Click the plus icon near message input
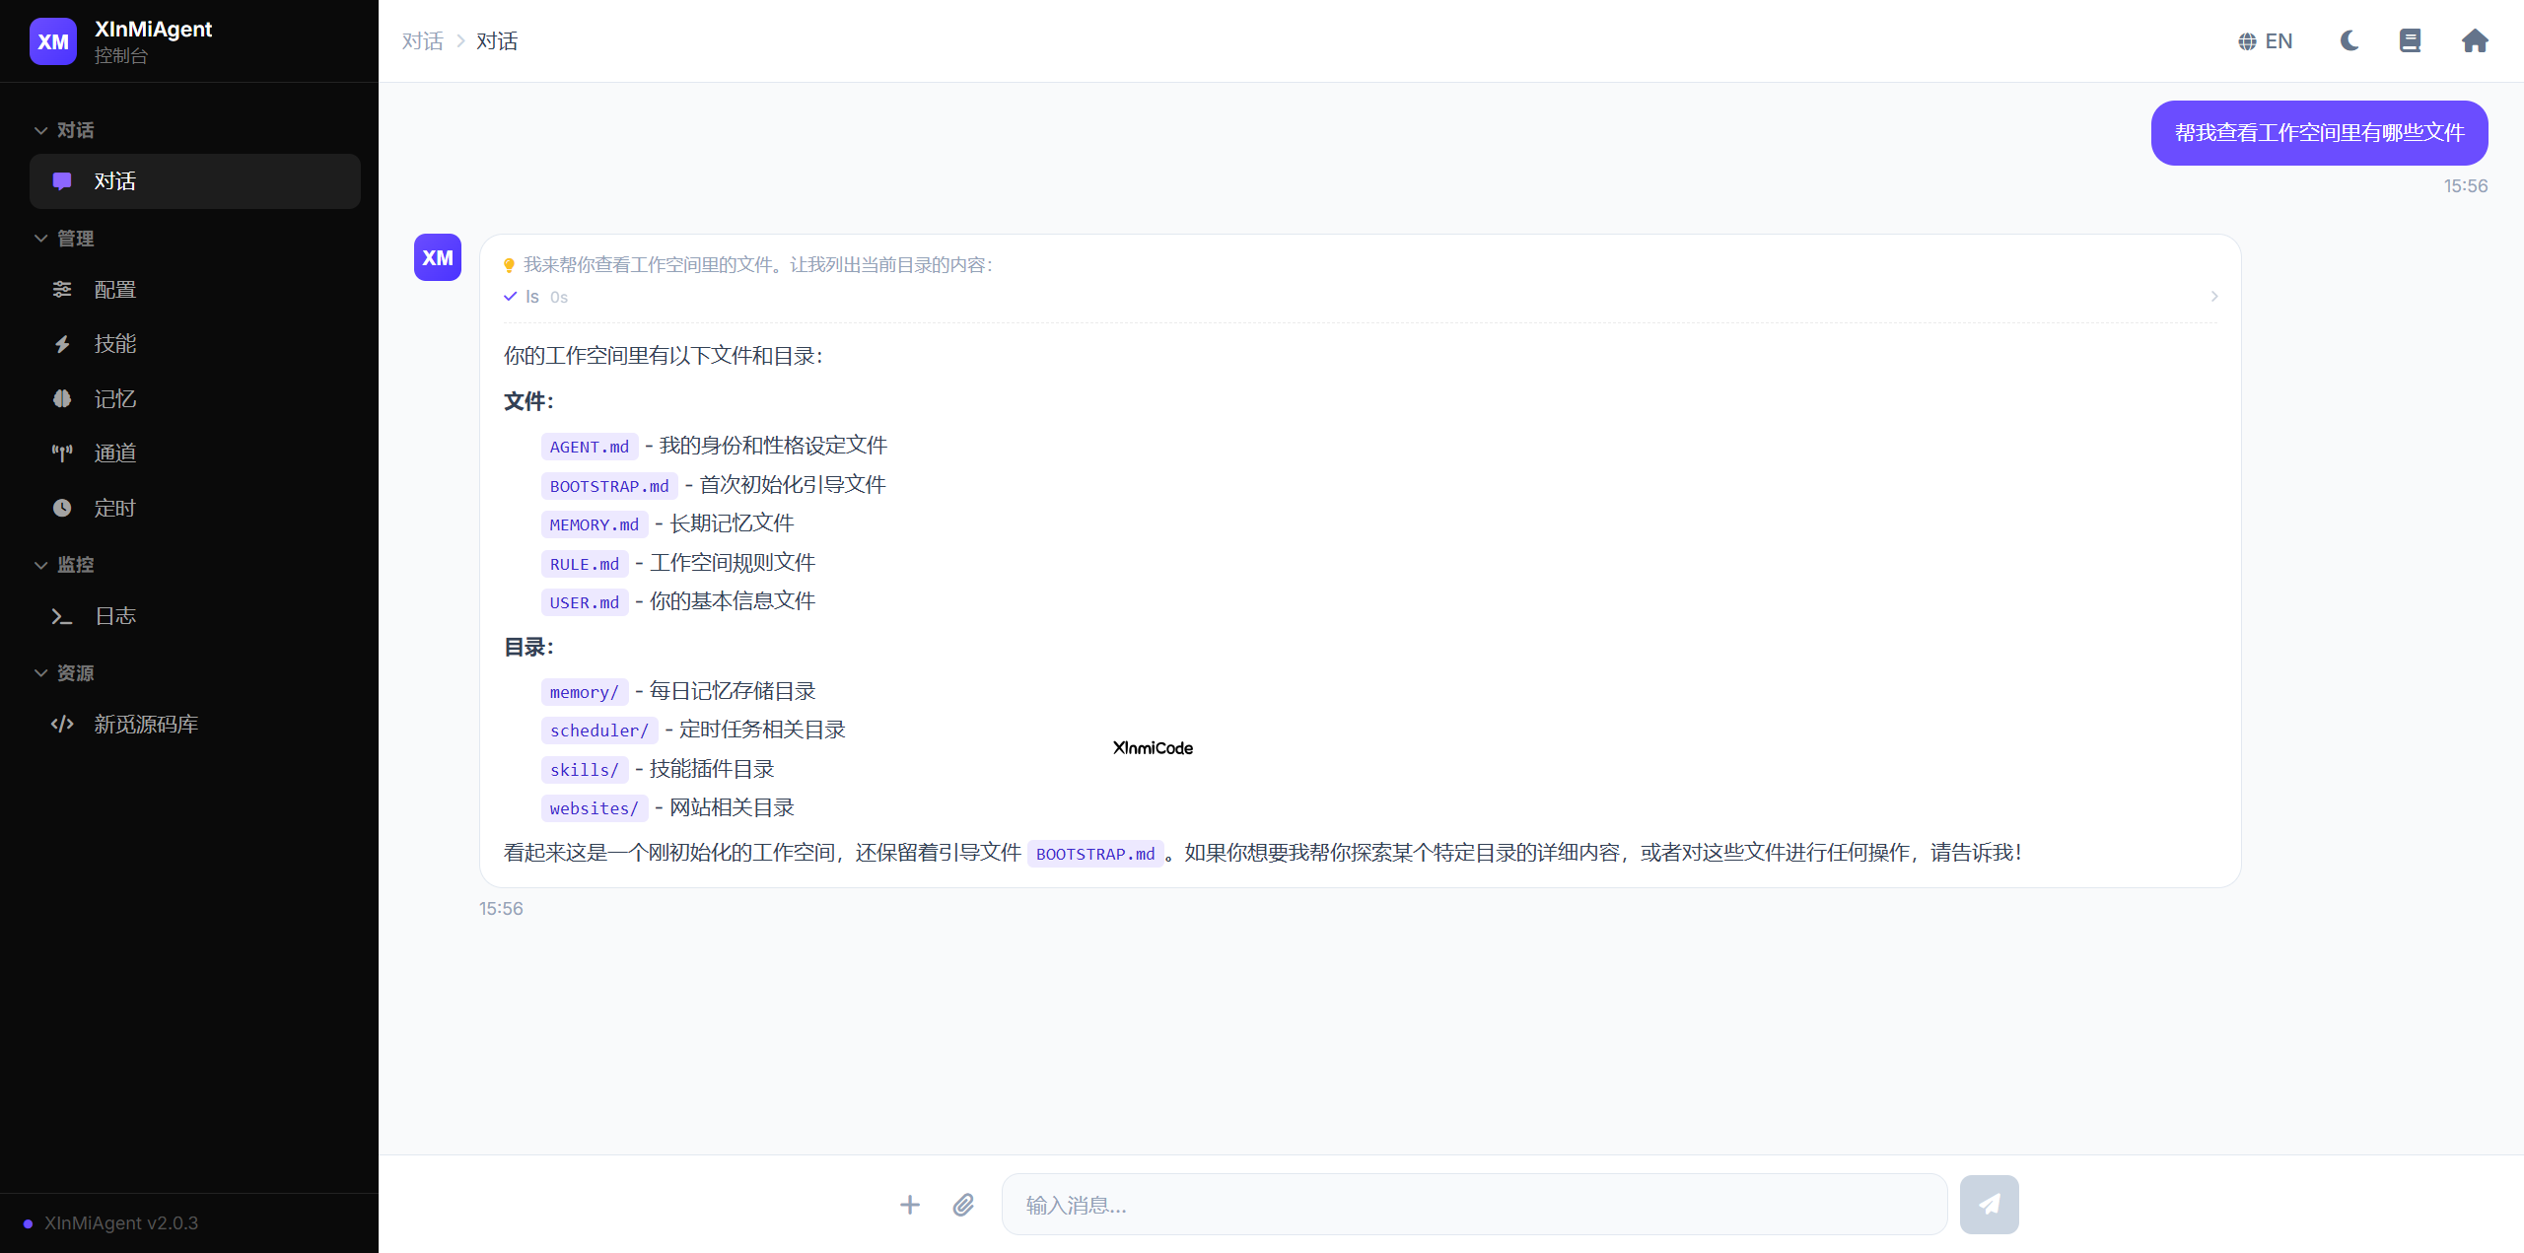 [909, 1204]
